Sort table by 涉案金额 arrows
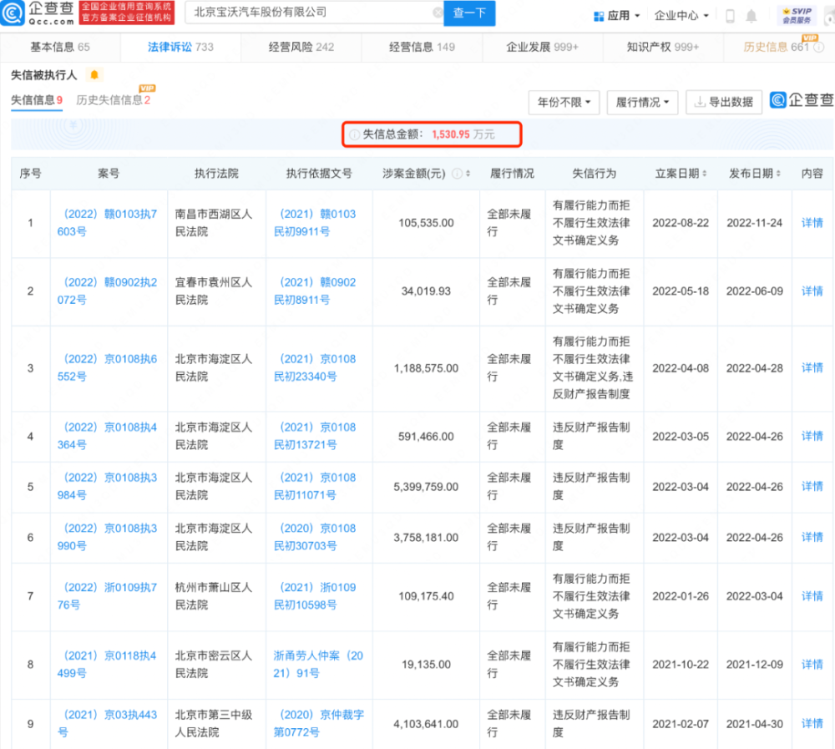 pyautogui.click(x=468, y=174)
